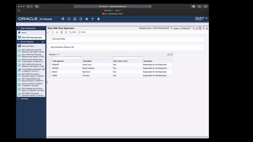Click the flag icon in Oracle header

[93, 19]
